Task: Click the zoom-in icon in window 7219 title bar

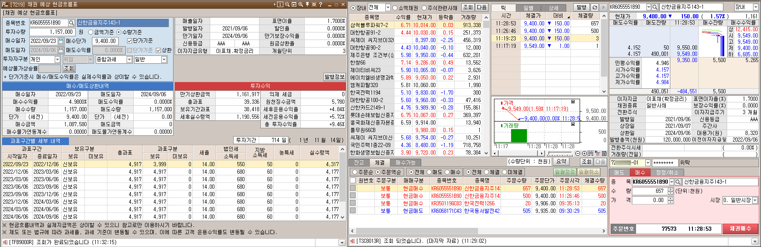Action: 300,4
